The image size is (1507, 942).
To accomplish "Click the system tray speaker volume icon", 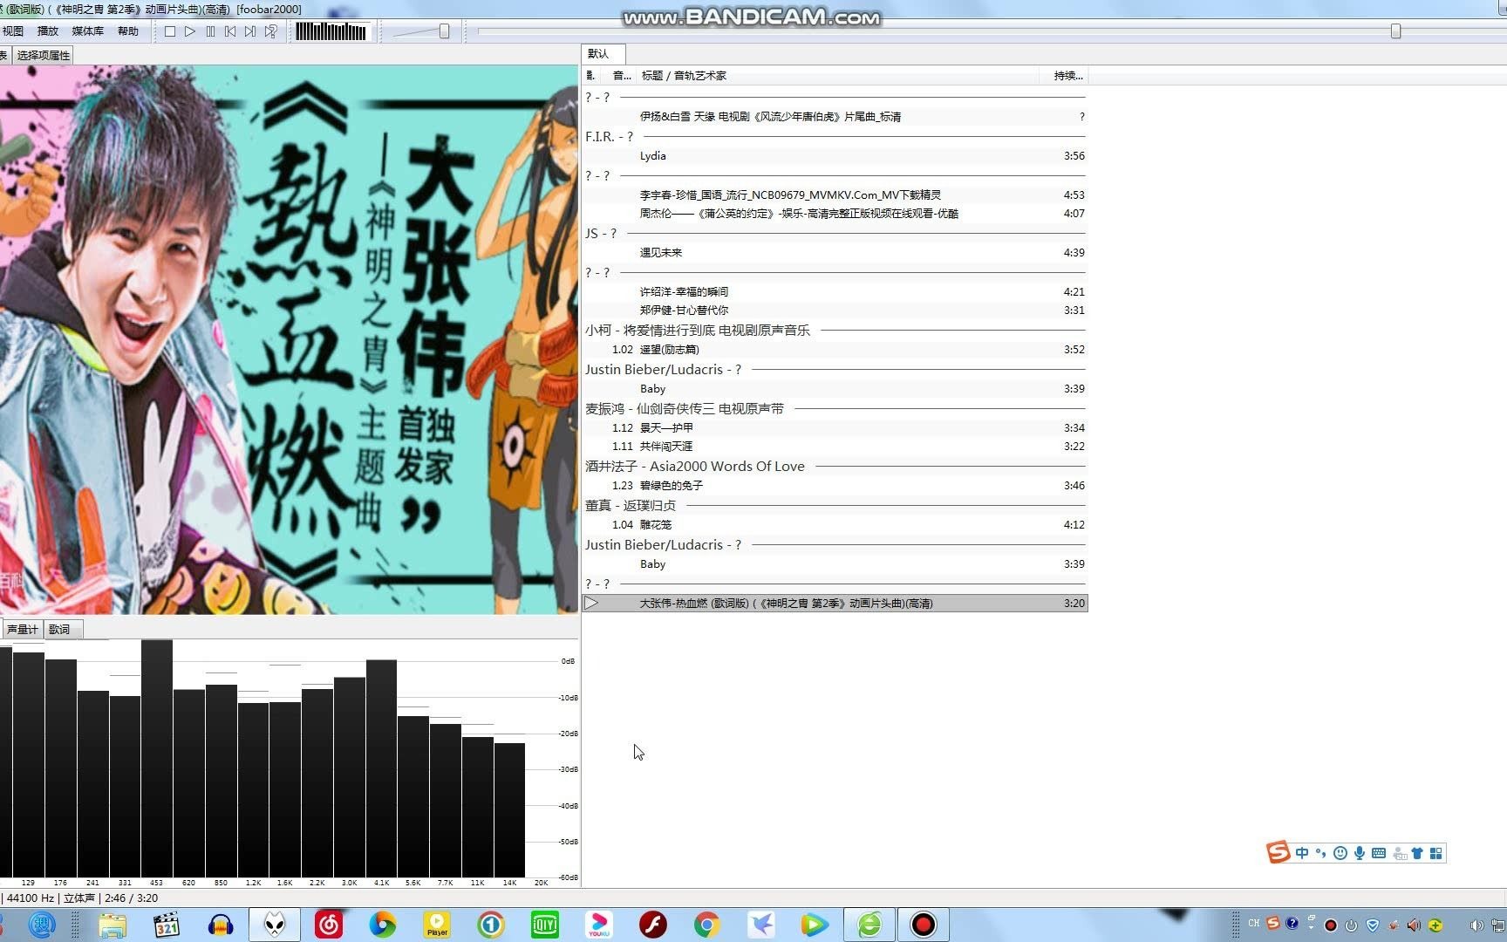I will [1476, 925].
